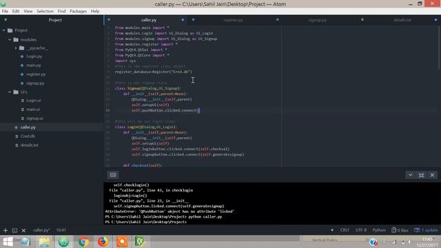
Task: Select Cred.db in the project tree
Action: pos(28,136)
